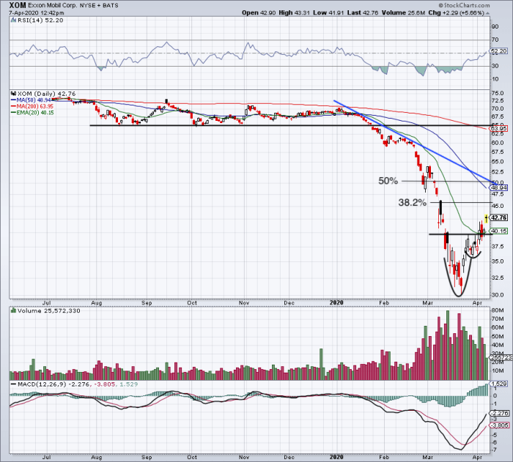Click the Exxon Mobil Corp. company name

52,6
